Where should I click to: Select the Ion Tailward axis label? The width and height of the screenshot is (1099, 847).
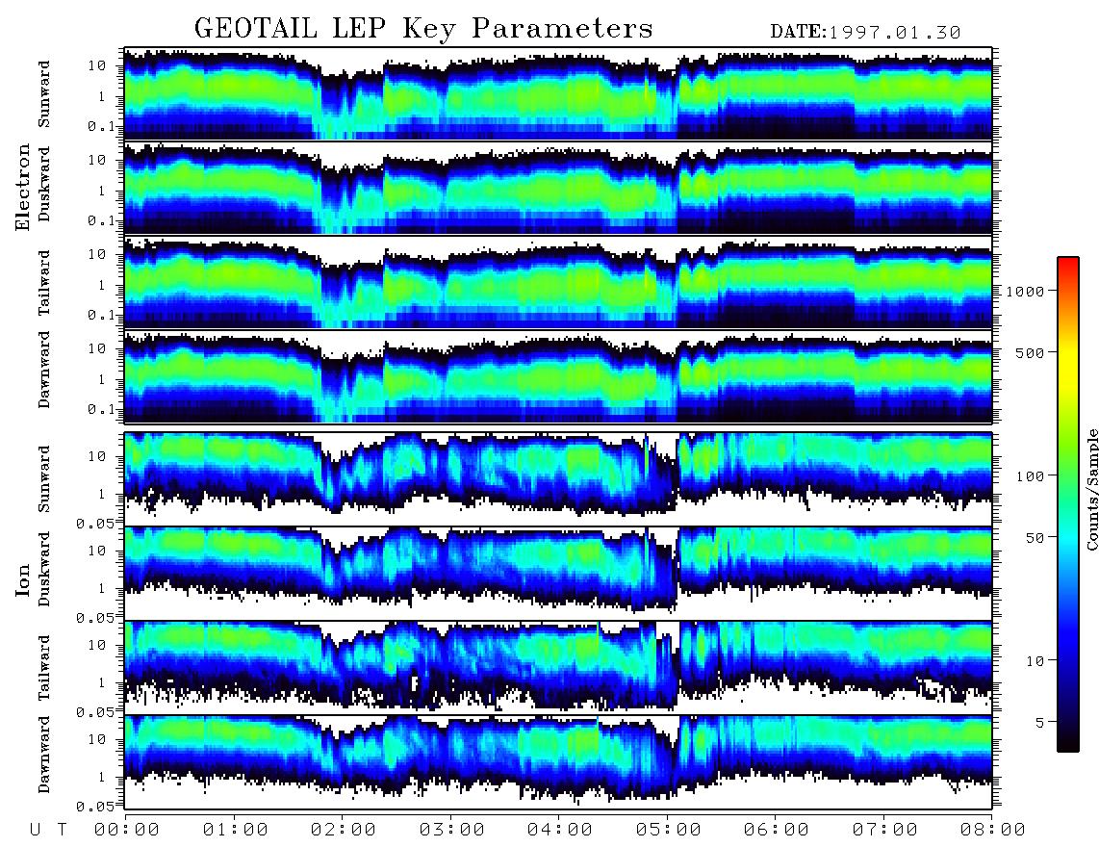tap(44, 668)
